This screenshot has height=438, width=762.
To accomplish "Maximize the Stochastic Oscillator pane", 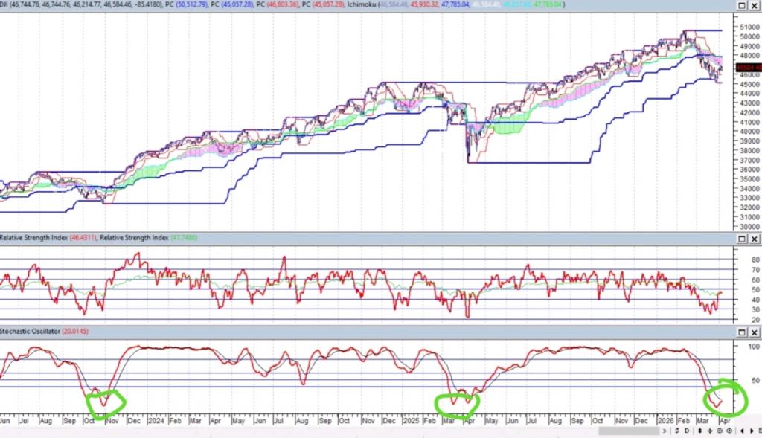I will [742, 331].
